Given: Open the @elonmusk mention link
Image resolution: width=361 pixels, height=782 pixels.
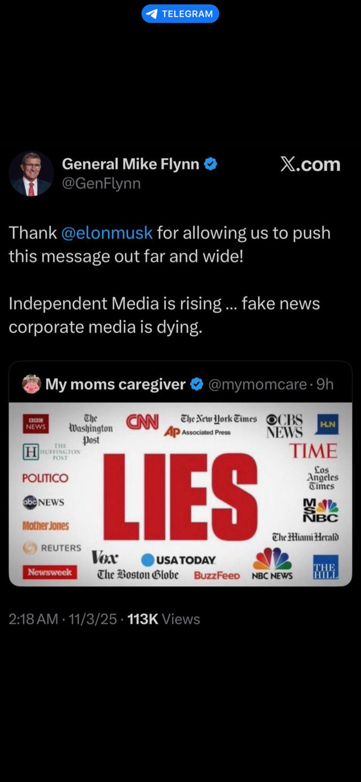Looking at the screenshot, I should coord(107,233).
